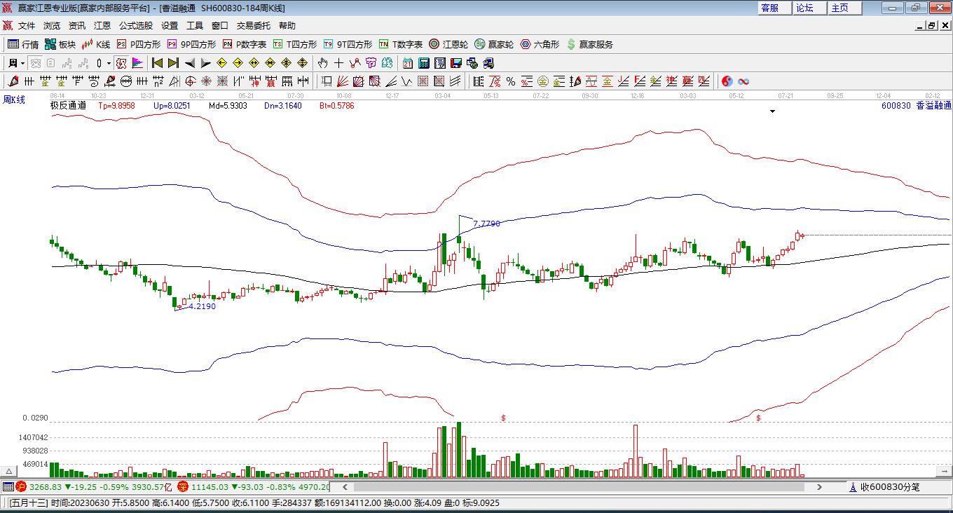Image resolution: width=953 pixels, height=513 pixels.
Task: Click the zigzag line tool icon
Action: [x=355, y=63]
